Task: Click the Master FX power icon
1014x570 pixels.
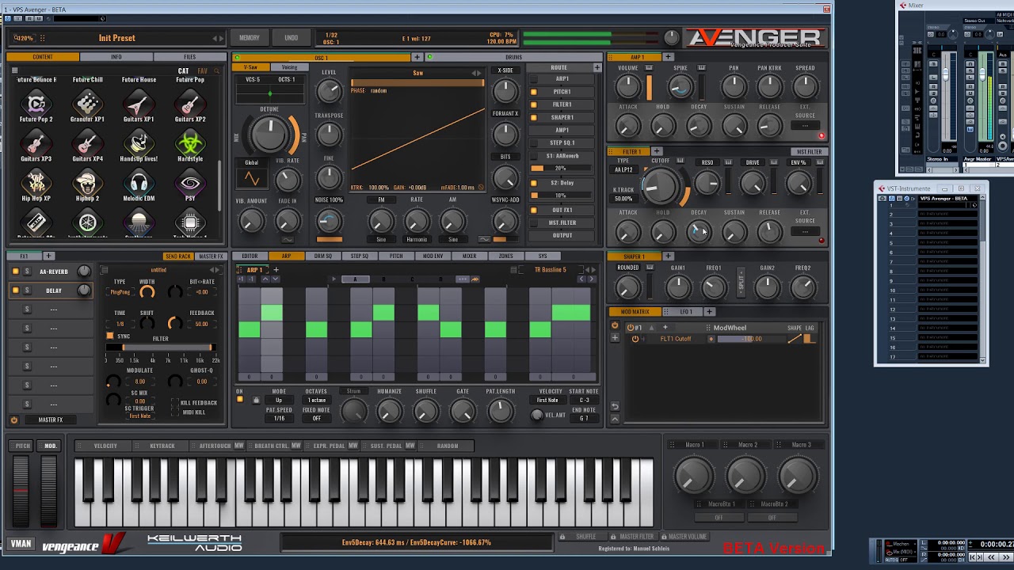Action: pyautogui.click(x=14, y=420)
